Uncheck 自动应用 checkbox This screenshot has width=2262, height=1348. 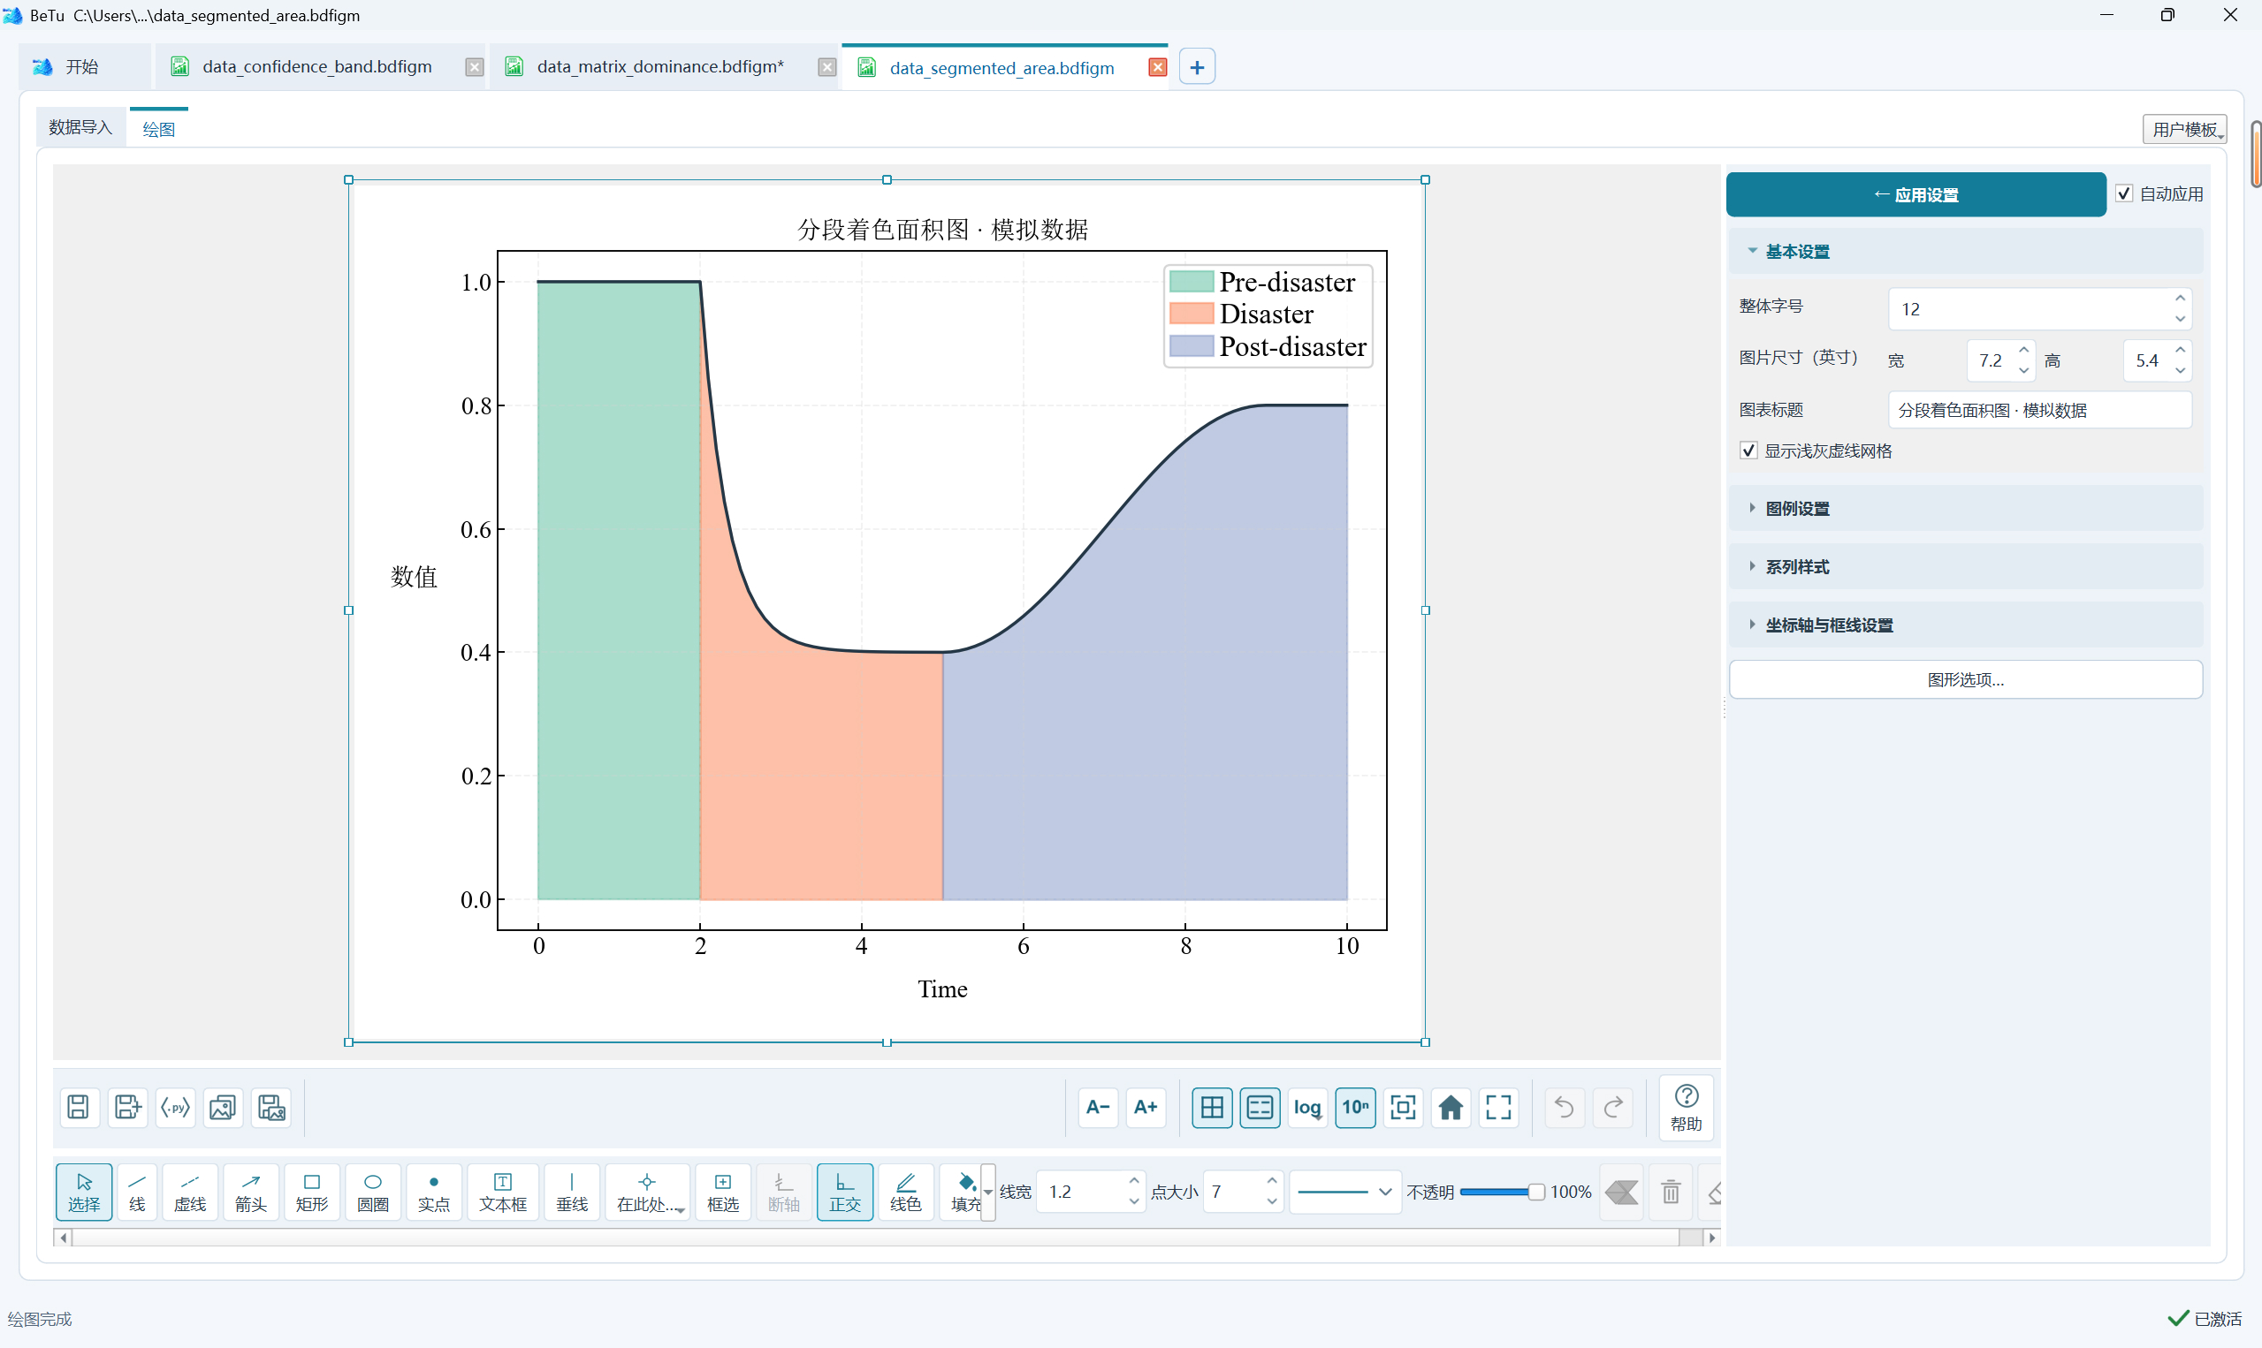(2124, 193)
